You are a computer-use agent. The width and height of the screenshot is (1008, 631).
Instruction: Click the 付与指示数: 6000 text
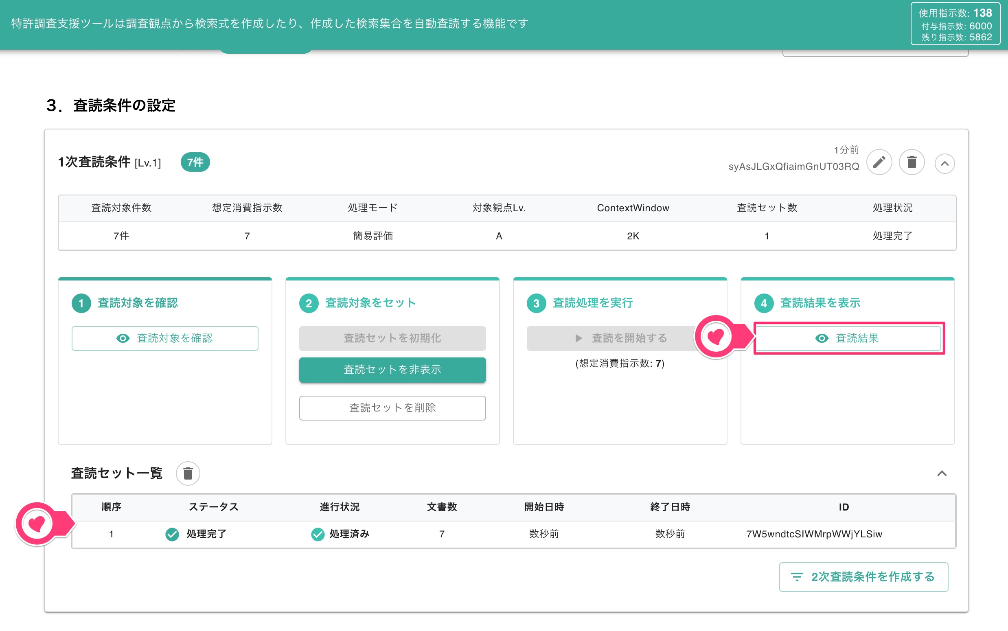point(956,26)
